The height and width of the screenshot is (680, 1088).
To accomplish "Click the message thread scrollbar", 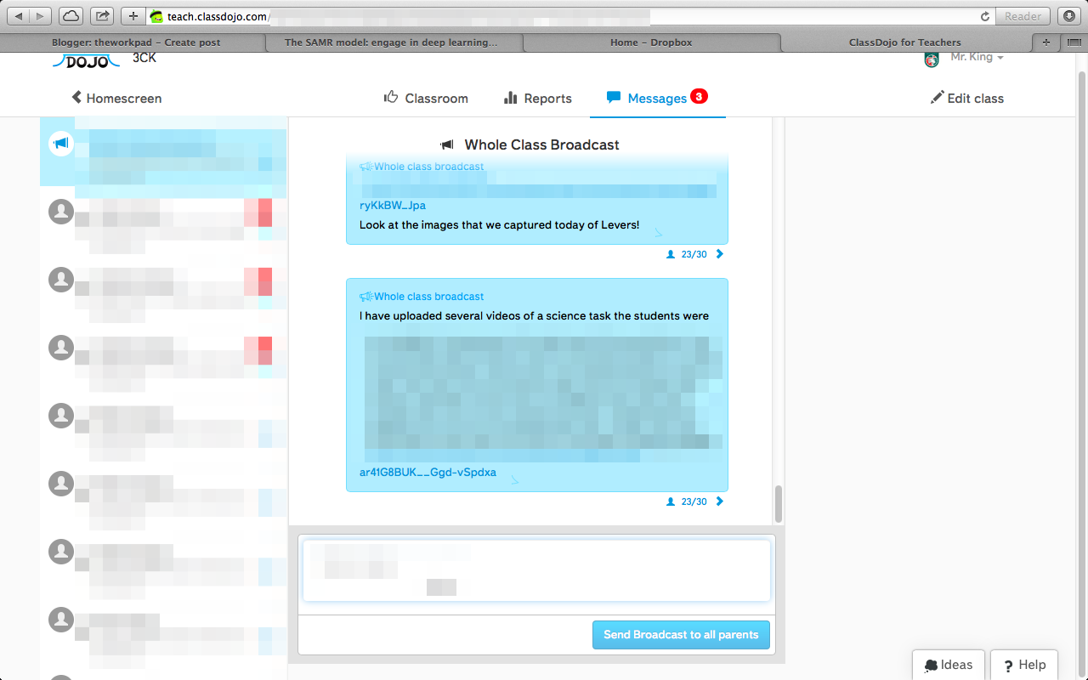I will pos(778,504).
